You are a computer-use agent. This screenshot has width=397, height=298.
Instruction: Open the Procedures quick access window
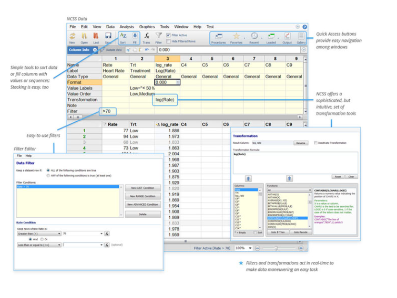click(218, 37)
